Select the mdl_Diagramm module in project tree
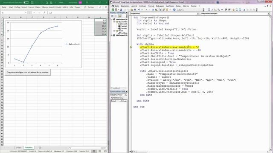This screenshot has height=153, width=273. 123,33
